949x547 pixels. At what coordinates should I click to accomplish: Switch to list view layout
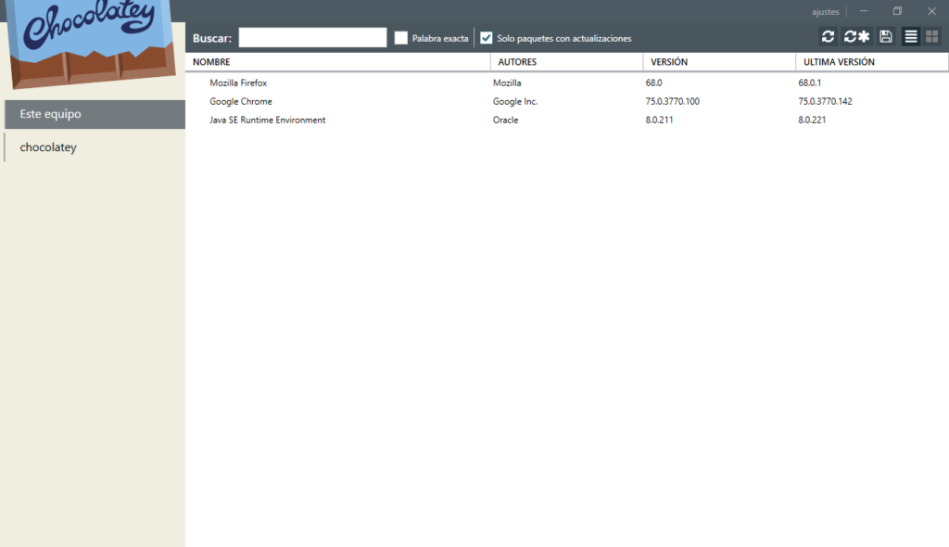click(911, 37)
